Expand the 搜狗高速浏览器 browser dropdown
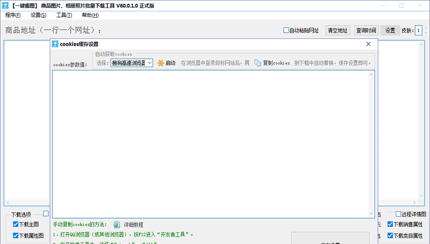This screenshot has height=244, width=430. coord(150,63)
